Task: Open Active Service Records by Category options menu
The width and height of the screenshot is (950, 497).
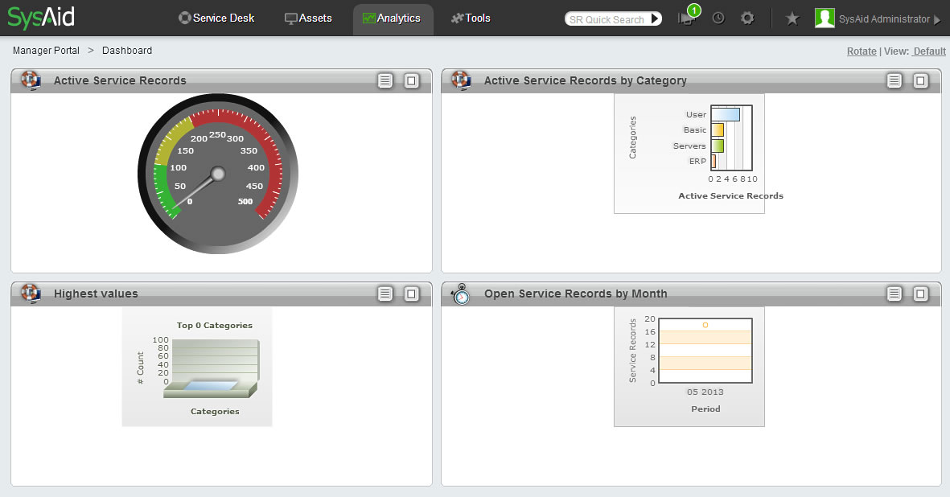Action: point(894,80)
